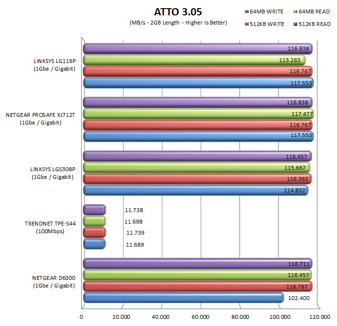Image resolution: width=337 pixels, height=326 pixels.
Task: Click the 116.363 value label
Action: point(297,179)
